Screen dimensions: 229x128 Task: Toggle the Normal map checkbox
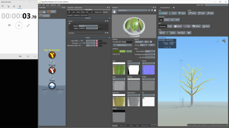[143, 66]
